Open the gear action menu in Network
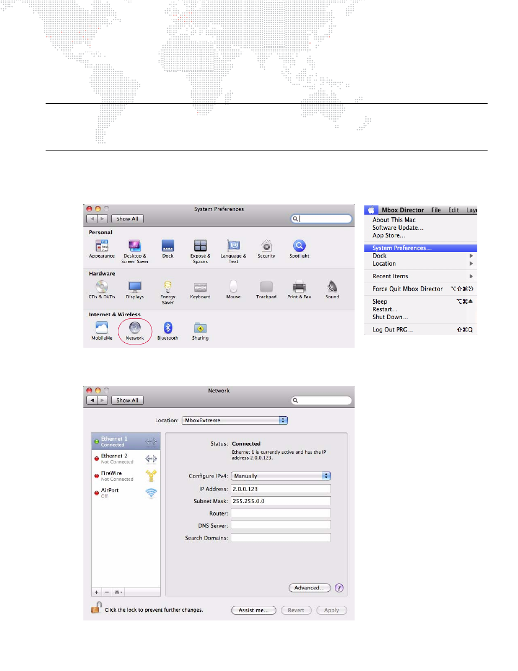The height and width of the screenshot is (671, 518). [x=118, y=592]
